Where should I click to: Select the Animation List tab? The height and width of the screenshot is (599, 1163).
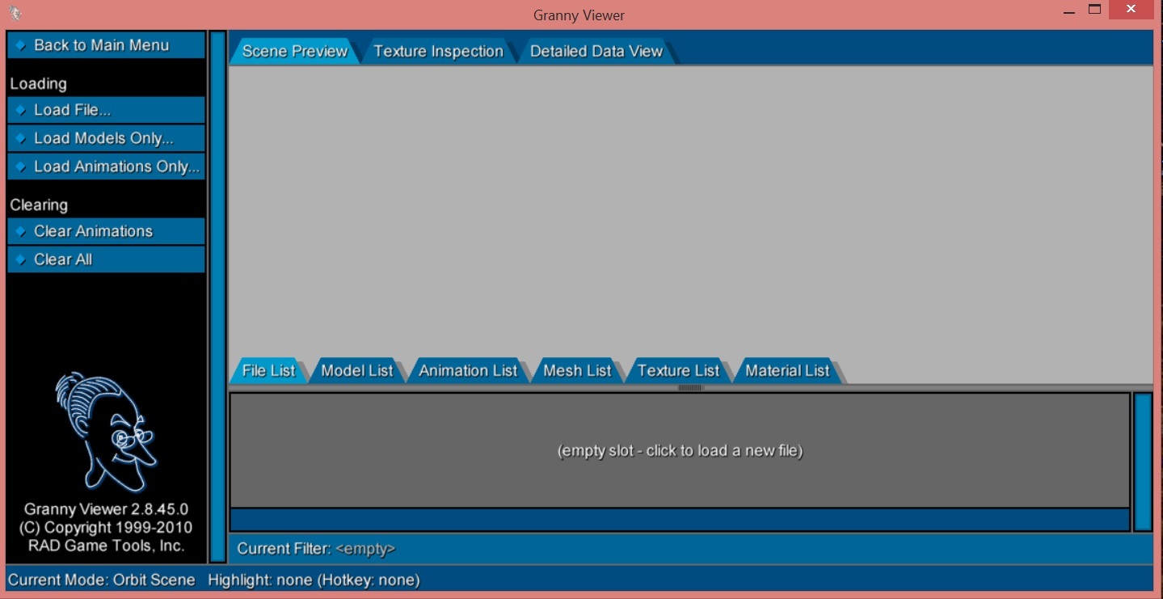tap(468, 370)
